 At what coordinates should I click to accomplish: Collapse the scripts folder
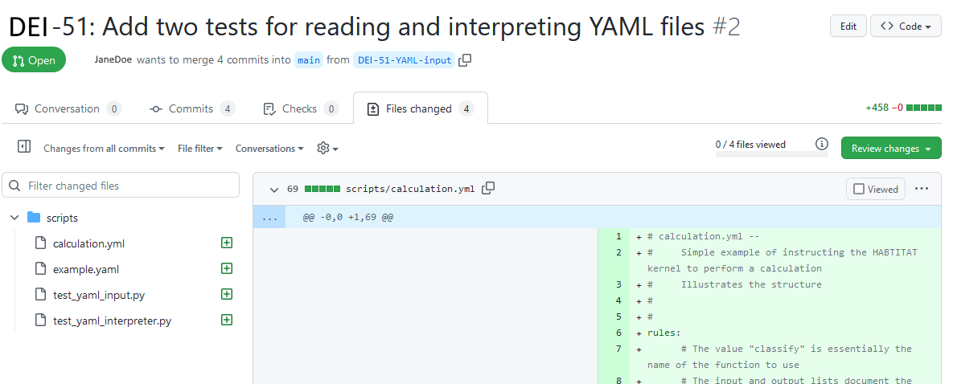(x=14, y=218)
